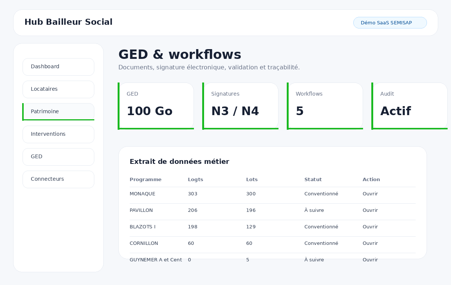Select the MONAQUE programme name
This screenshot has height=285, width=451.
[142, 194]
